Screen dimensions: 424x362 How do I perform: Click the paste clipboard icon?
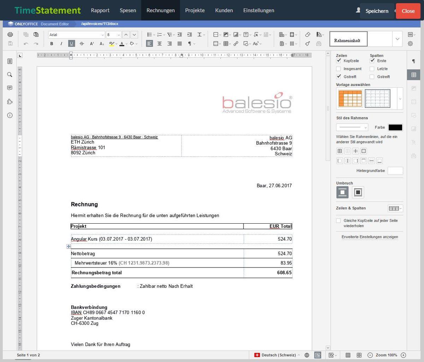point(36,35)
